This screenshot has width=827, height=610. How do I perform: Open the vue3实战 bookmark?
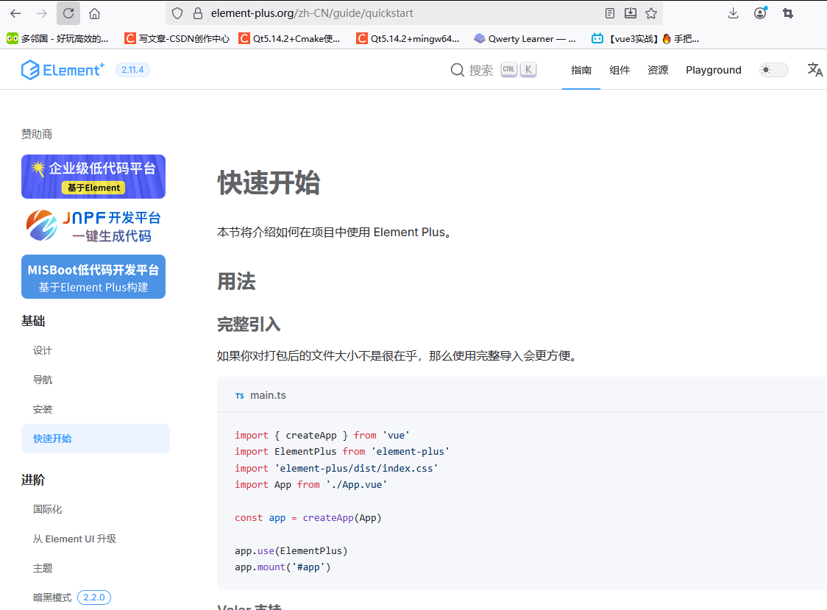pos(645,38)
